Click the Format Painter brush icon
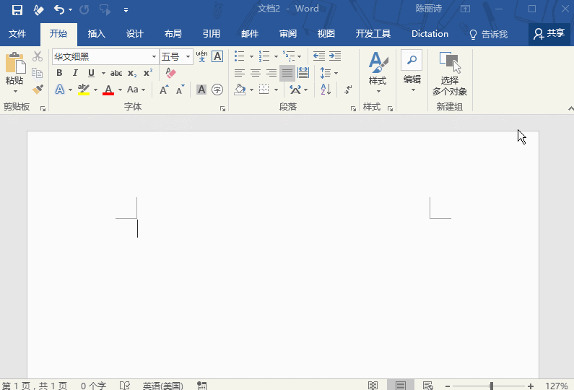 click(x=38, y=90)
